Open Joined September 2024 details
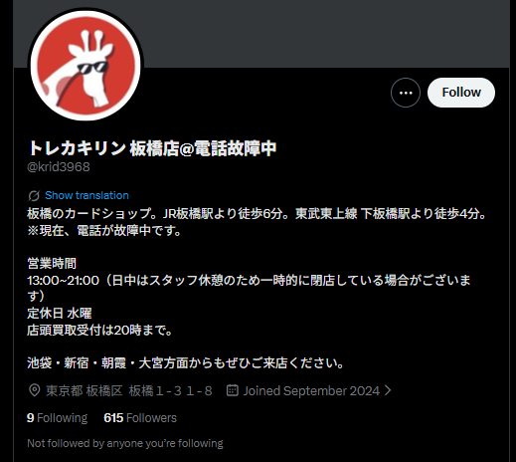 coord(311,390)
